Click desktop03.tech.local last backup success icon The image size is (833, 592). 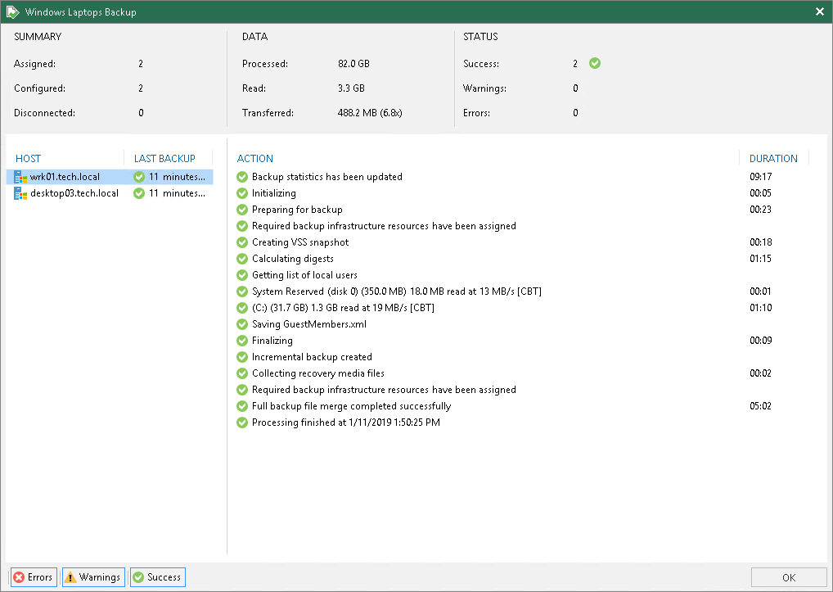pos(139,193)
